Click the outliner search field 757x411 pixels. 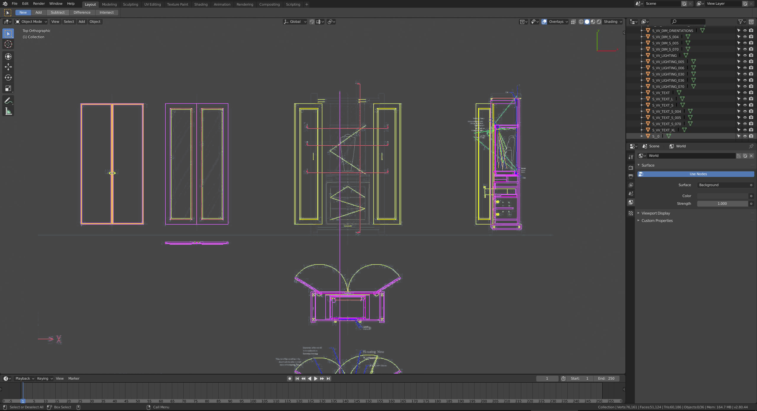tap(688, 22)
